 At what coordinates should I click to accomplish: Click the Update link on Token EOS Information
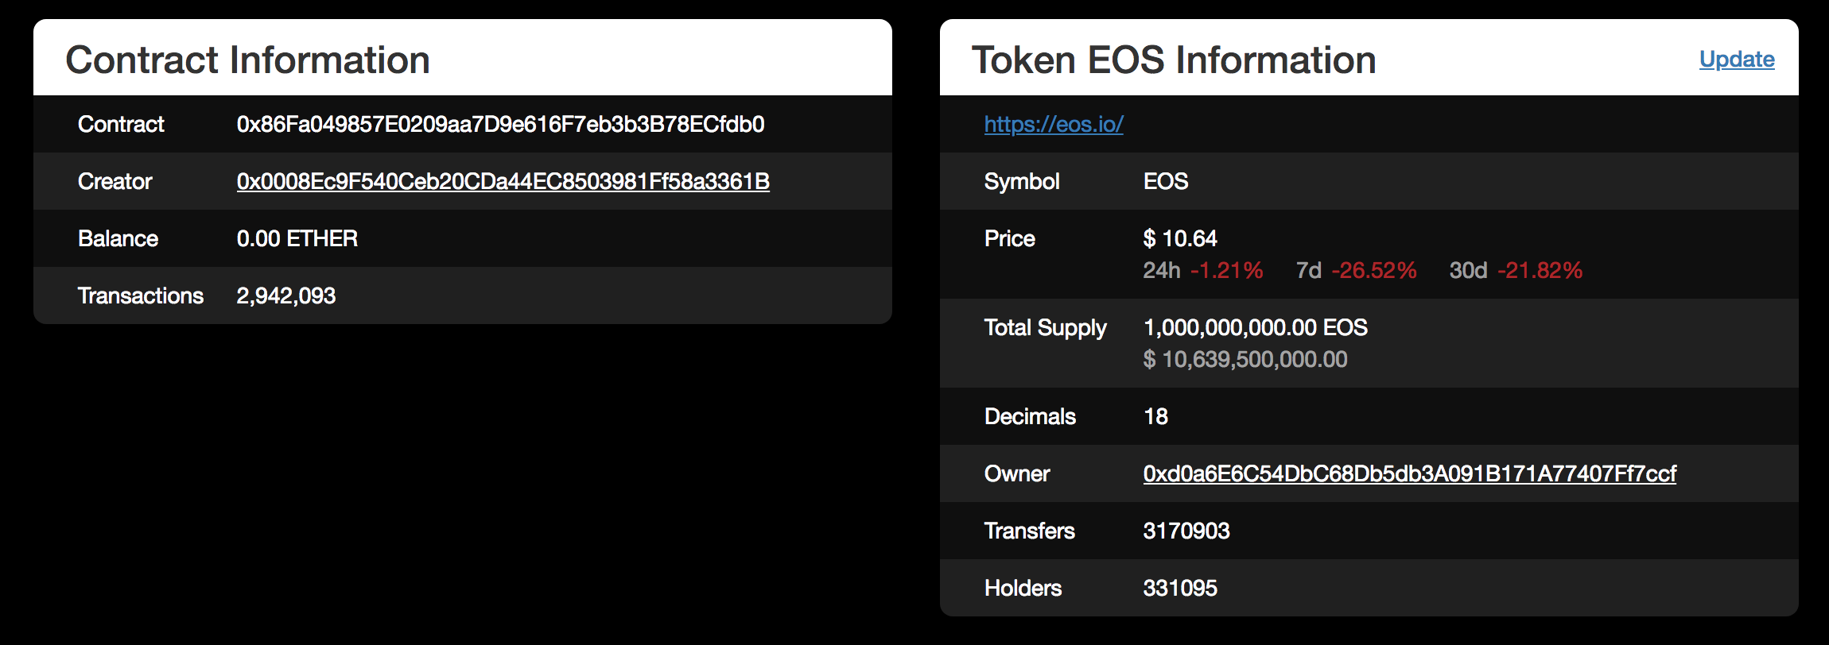[x=1737, y=60]
